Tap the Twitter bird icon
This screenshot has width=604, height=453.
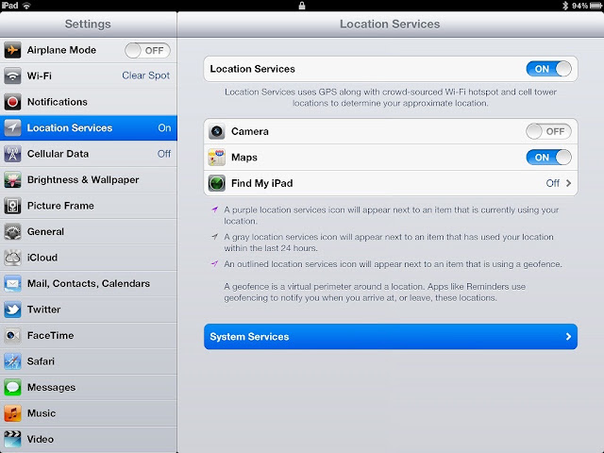click(12, 310)
